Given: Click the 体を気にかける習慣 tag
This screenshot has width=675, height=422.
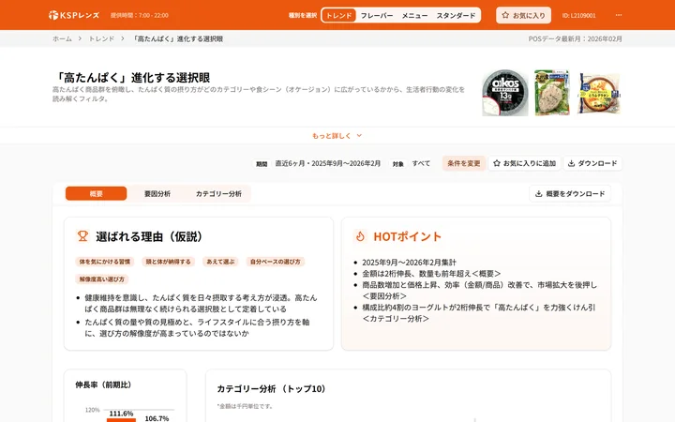Looking at the screenshot, I should click(105, 262).
